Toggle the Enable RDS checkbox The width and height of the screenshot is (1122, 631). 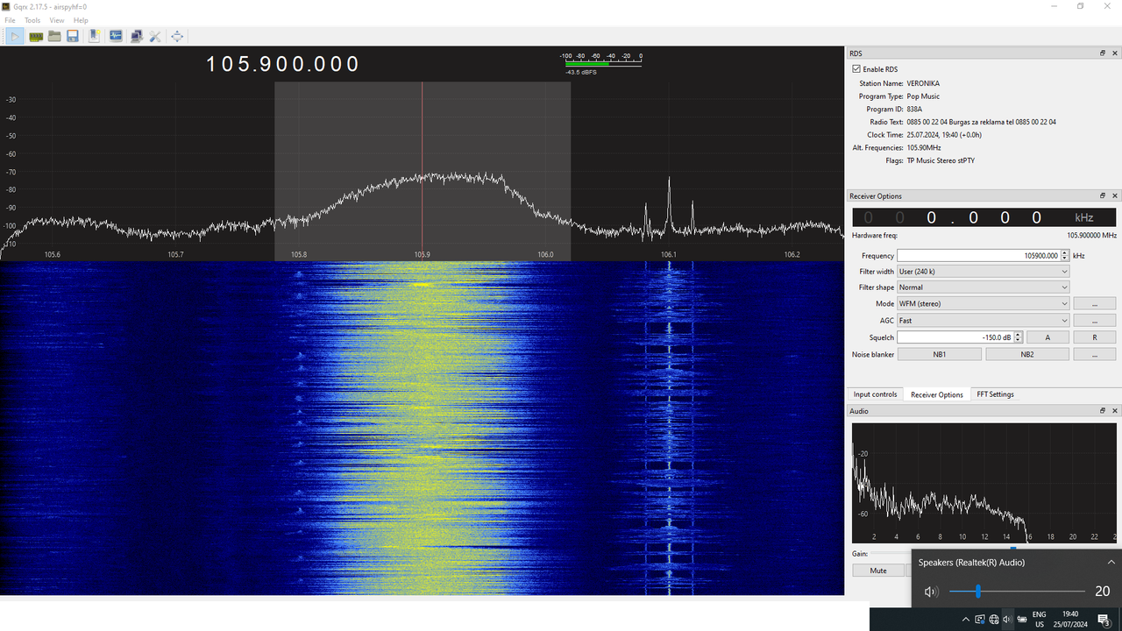point(856,69)
